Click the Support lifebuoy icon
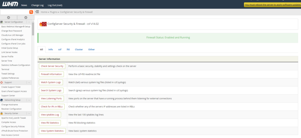 [x=2, y=82]
